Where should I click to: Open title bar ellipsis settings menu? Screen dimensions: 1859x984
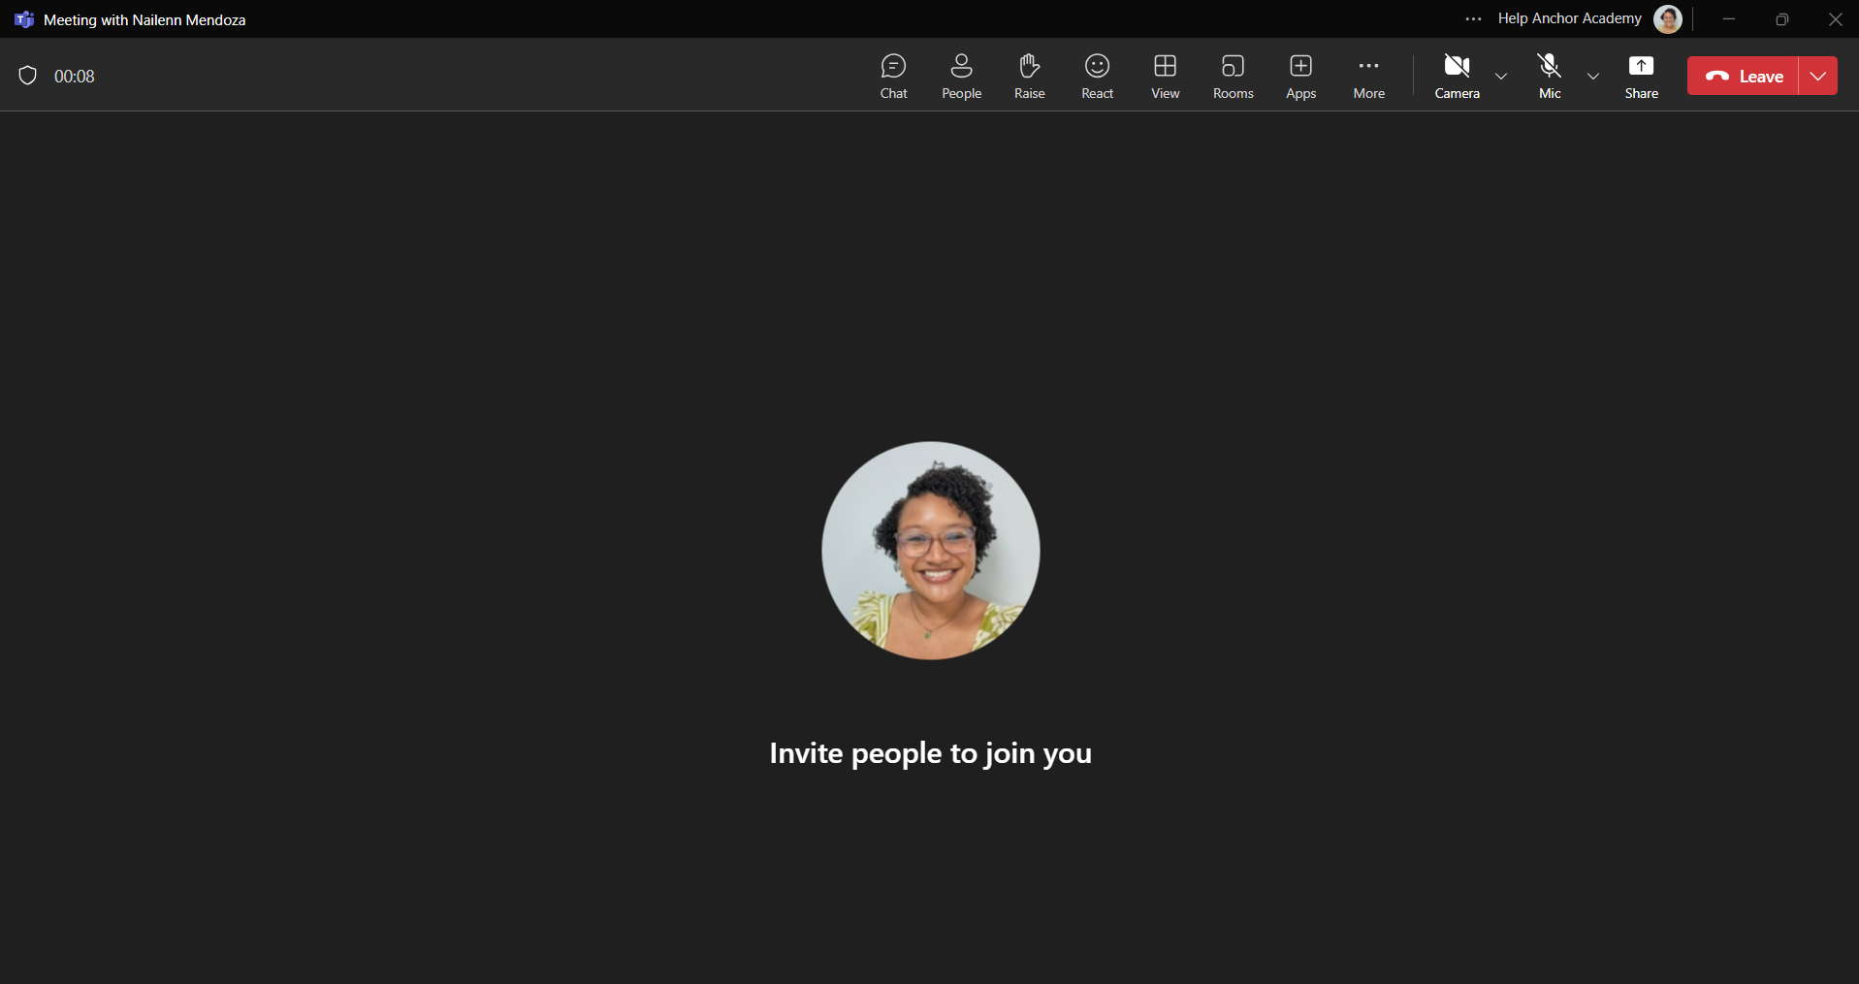click(1473, 19)
